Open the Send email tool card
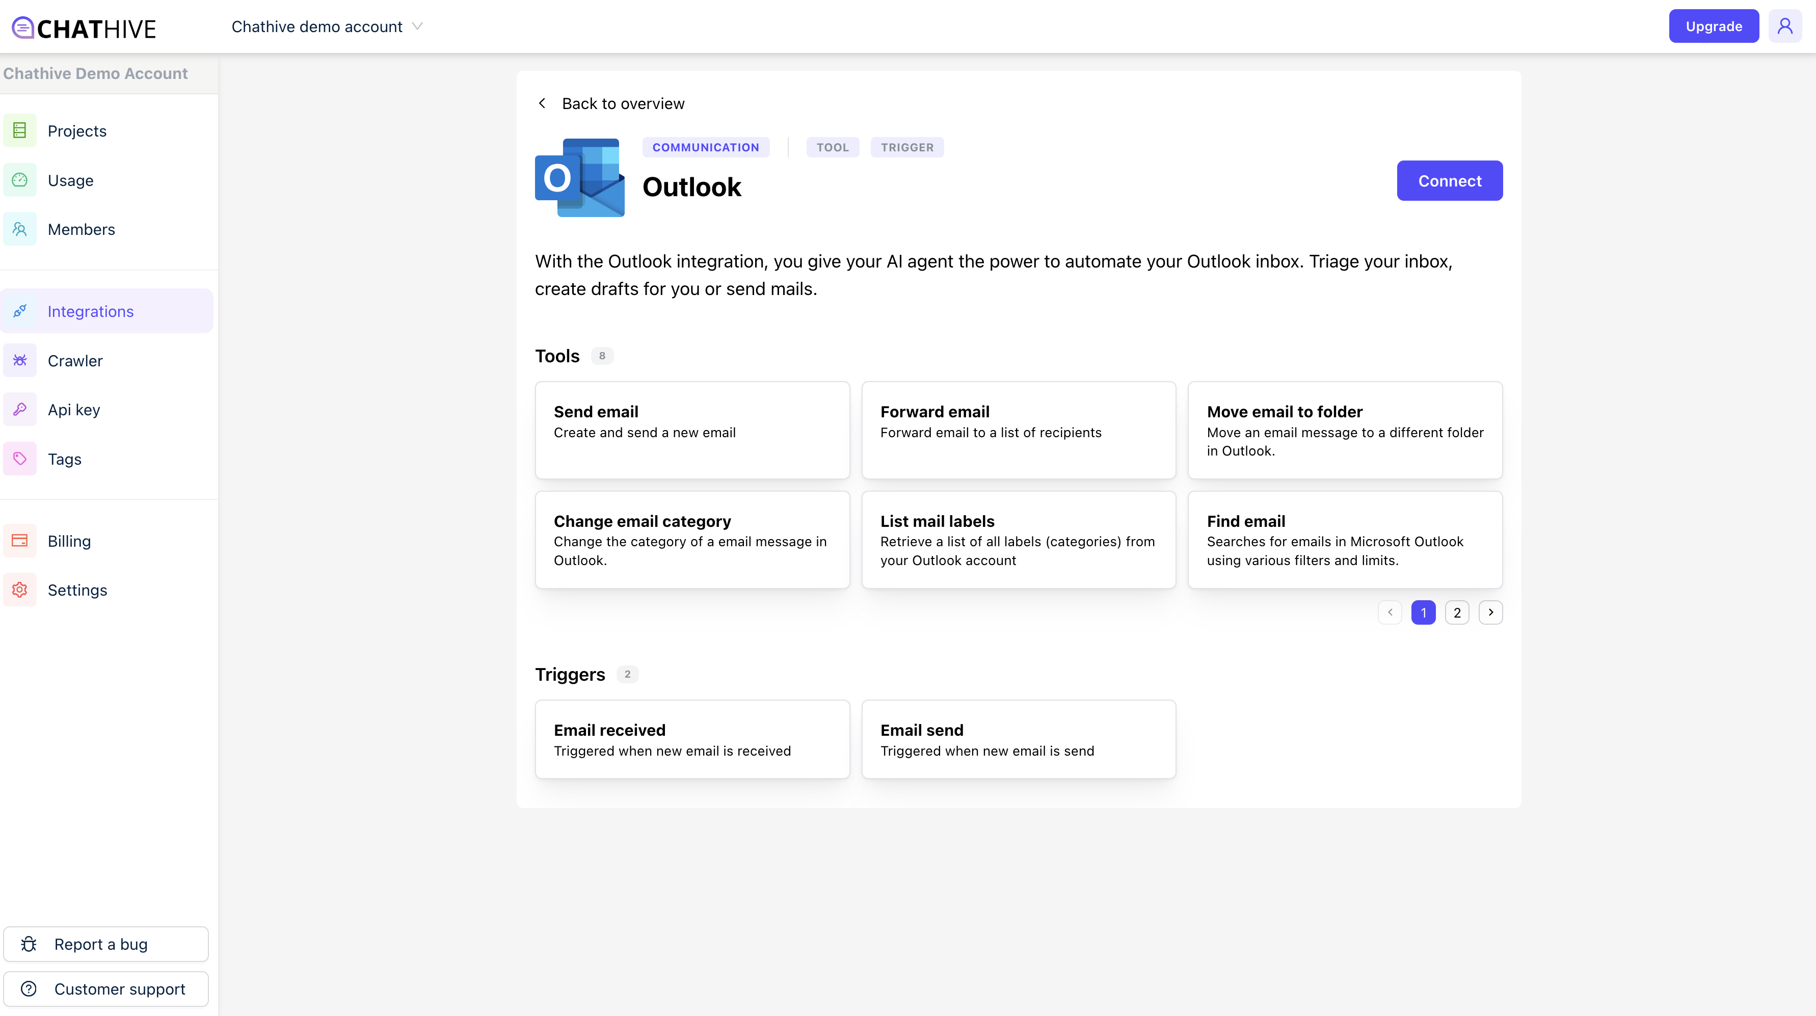 692,430
